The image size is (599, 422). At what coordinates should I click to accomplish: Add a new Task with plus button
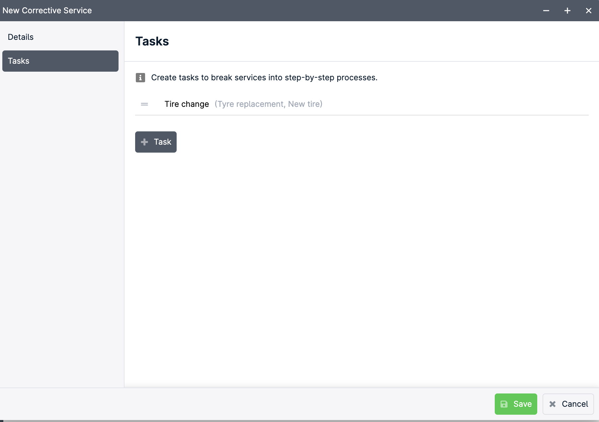click(x=156, y=142)
